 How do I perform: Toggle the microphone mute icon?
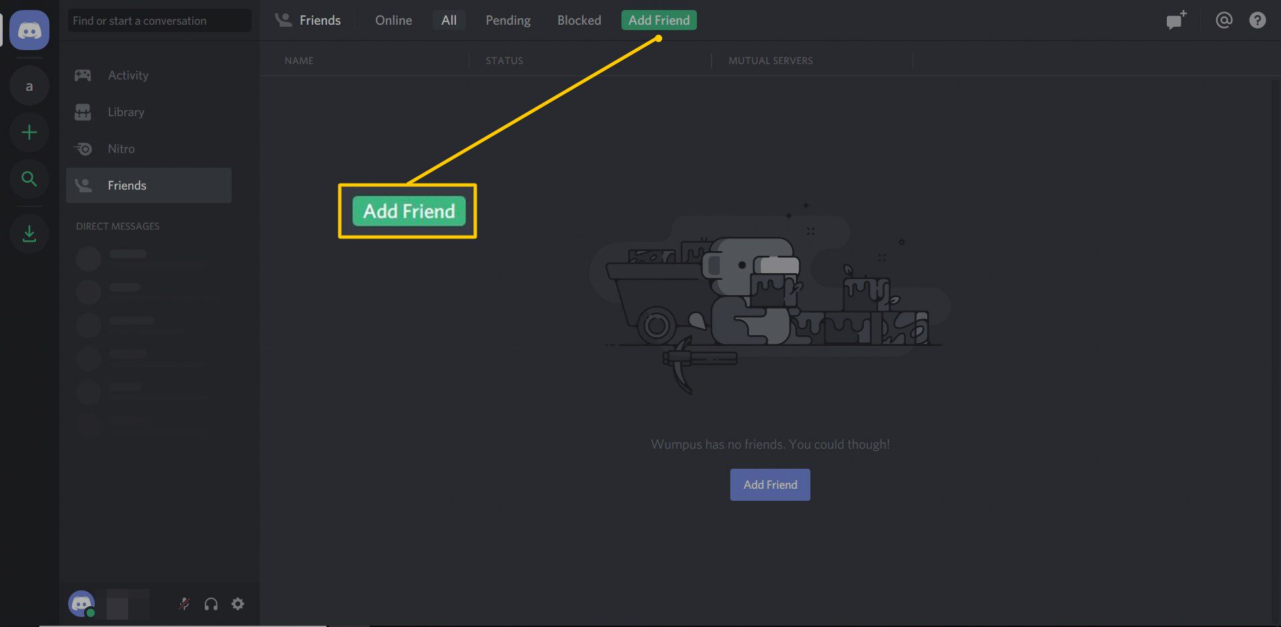click(184, 604)
